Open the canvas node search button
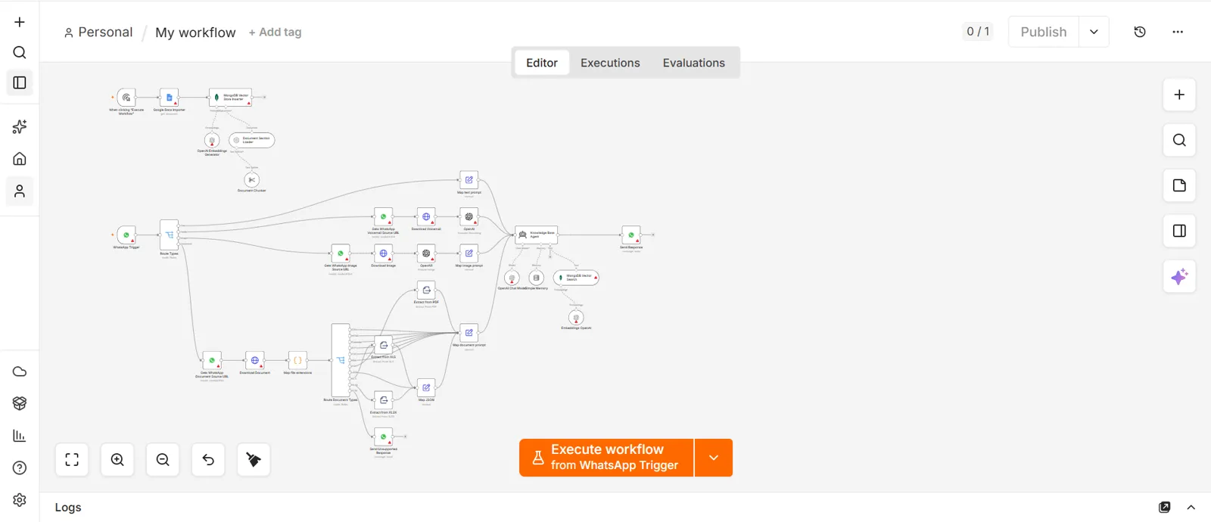Image resolution: width=1211 pixels, height=522 pixels. pos(1179,140)
